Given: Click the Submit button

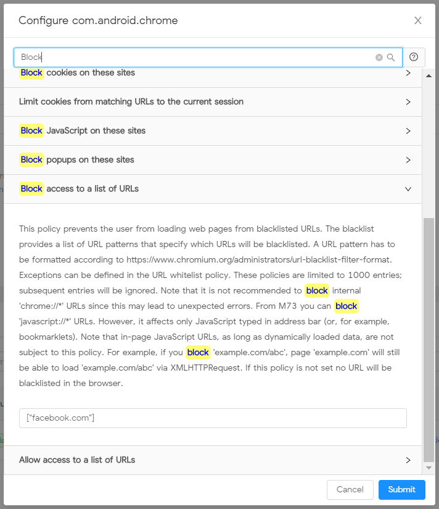Looking at the screenshot, I should click(402, 489).
